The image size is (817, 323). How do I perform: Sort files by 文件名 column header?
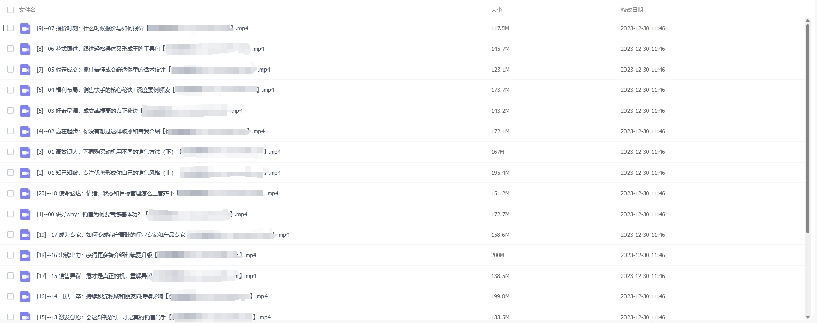pos(27,10)
